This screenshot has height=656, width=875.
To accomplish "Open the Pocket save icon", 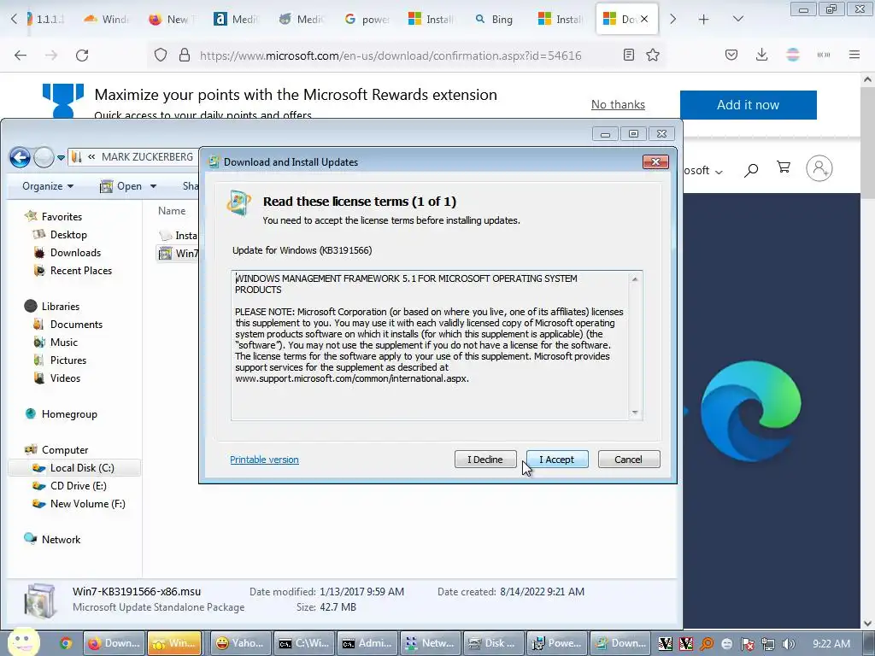I will click(x=731, y=55).
